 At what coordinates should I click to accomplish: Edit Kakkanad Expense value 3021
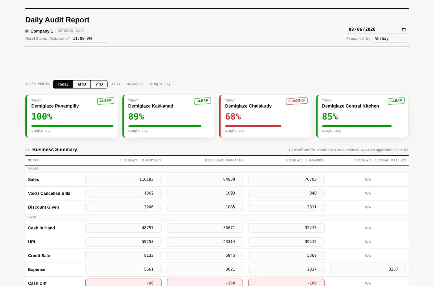point(205,269)
